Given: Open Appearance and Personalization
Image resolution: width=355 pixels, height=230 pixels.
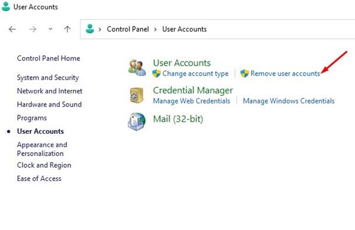Looking at the screenshot, I should pos(42,149).
